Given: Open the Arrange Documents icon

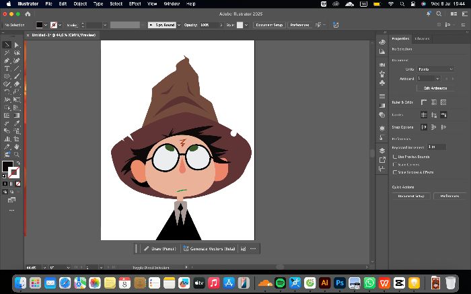Looking at the screenshot, I should point(454,14).
